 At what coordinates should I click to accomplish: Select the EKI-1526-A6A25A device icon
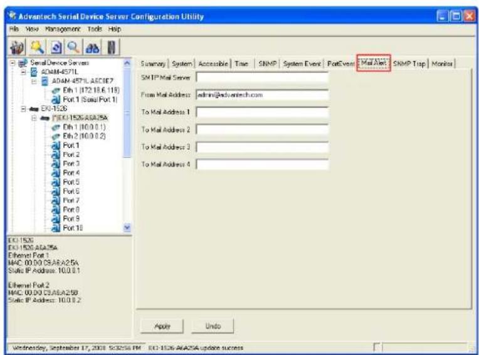[x=45, y=118]
